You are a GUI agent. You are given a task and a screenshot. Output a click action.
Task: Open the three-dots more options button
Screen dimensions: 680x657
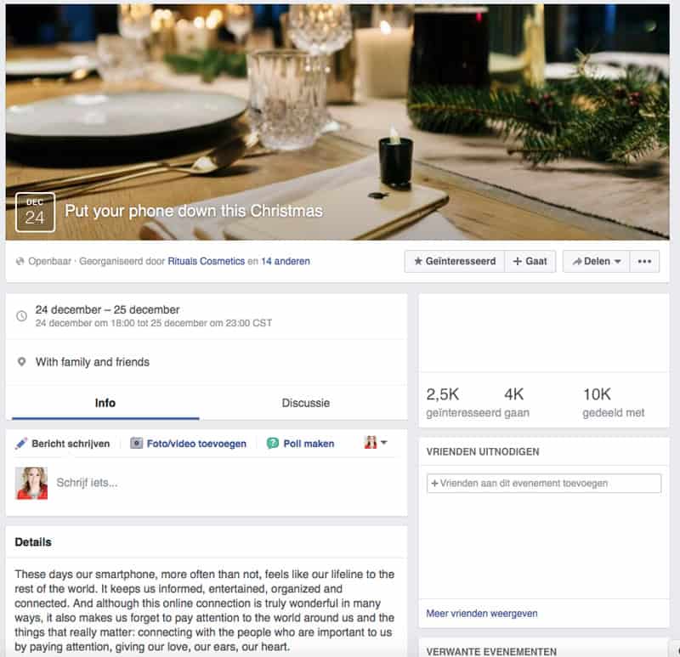pos(644,261)
